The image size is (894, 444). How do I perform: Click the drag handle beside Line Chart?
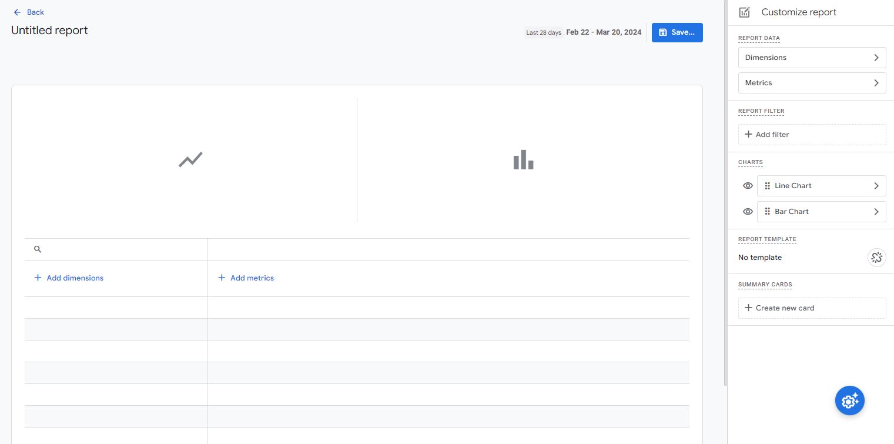tap(768, 186)
